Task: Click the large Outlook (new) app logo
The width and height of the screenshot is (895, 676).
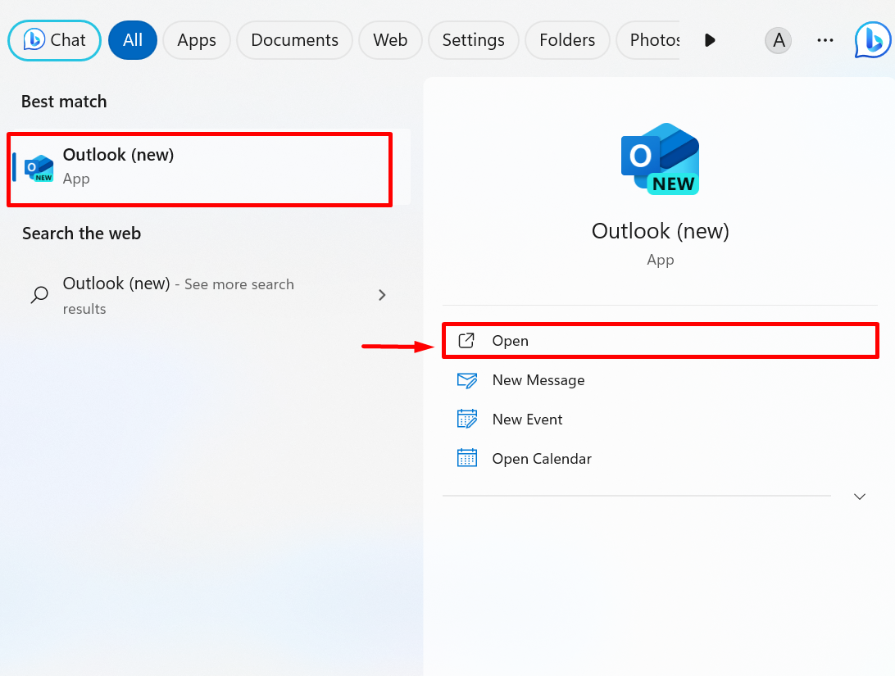Action: [660, 159]
